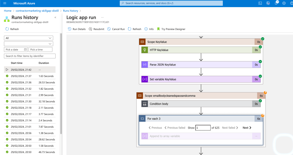This screenshot has width=293, height=155.
Task: Click the Condition body action icon
Action: point(145,104)
